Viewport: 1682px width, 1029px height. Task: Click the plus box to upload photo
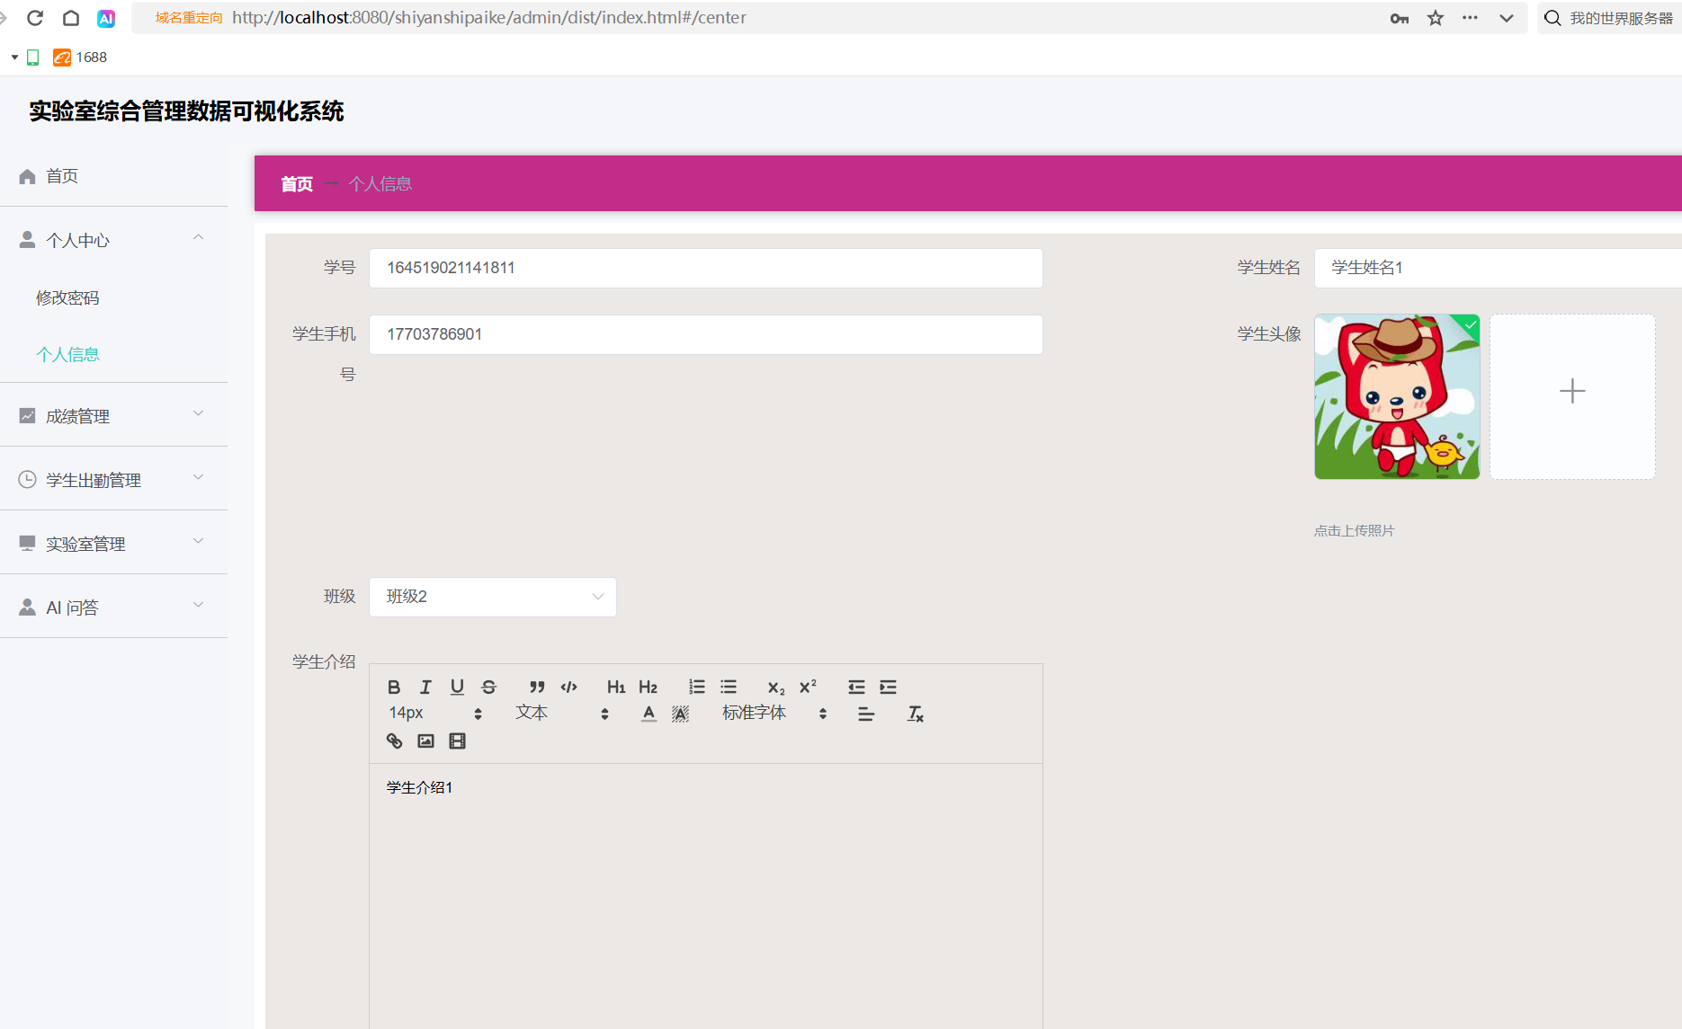click(x=1571, y=392)
